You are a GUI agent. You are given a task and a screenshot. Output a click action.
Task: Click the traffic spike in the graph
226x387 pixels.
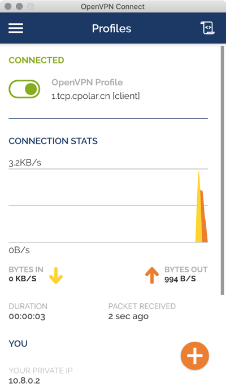click(201, 207)
